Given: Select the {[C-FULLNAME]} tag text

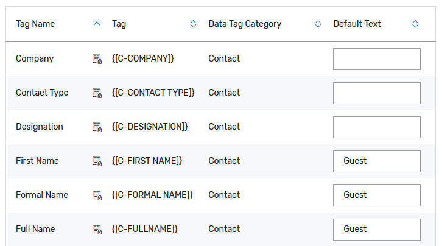Looking at the screenshot, I should tap(145, 230).
